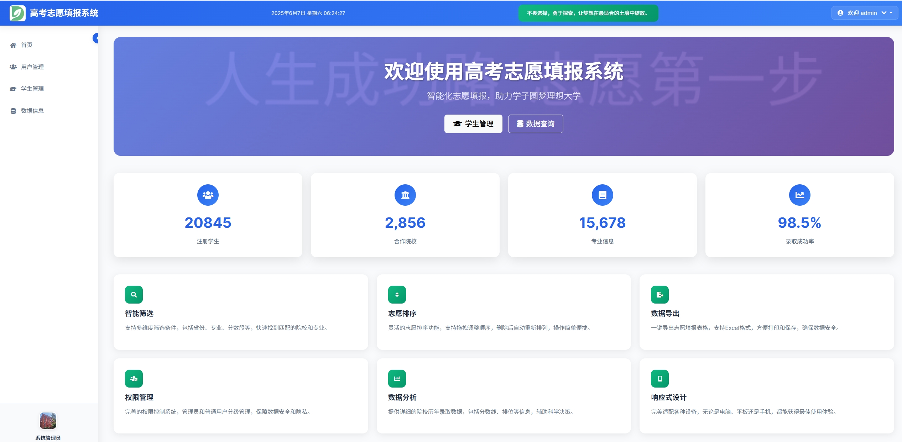This screenshot has width=902, height=442.
Task: Click the 数据查询 banner button
Action: click(x=535, y=124)
